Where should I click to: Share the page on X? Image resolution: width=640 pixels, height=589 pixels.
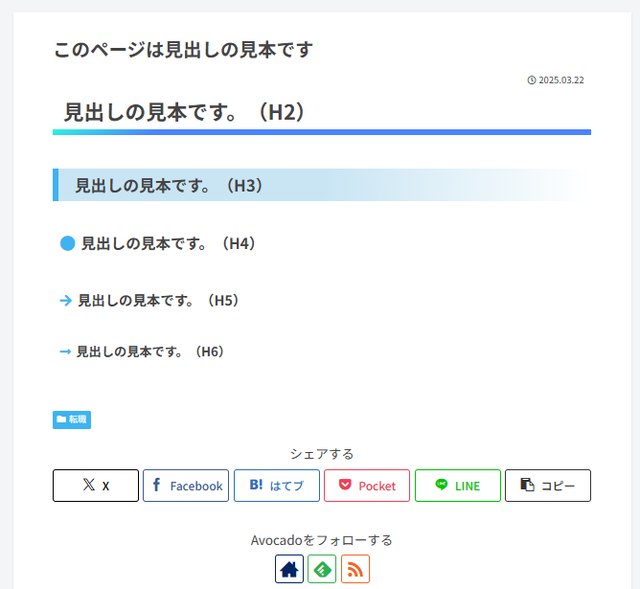[96, 486]
